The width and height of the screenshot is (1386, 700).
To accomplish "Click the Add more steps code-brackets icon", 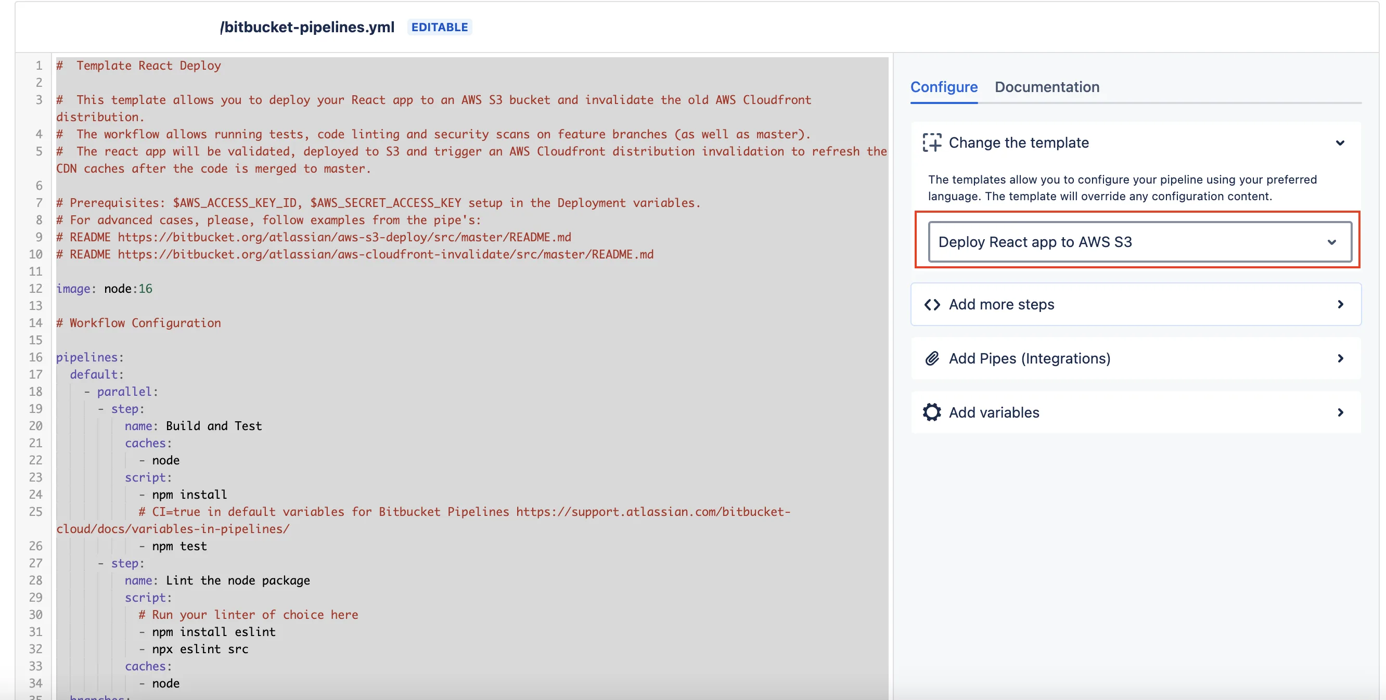I will click(932, 304).
